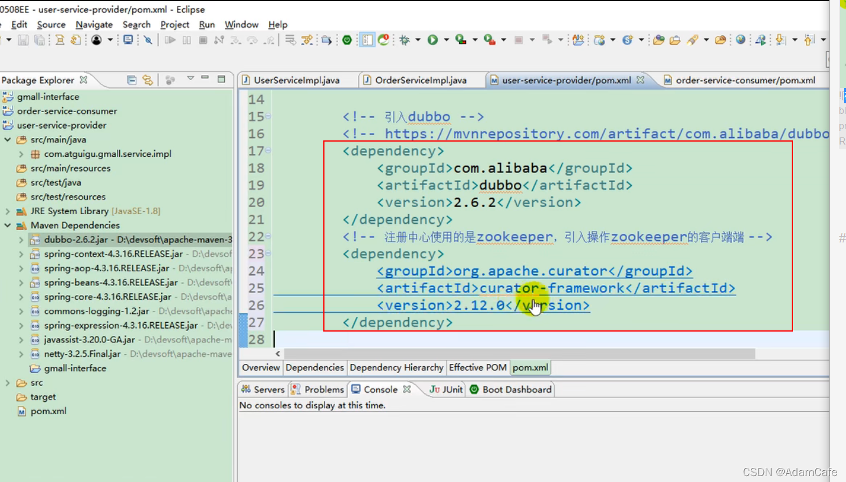This screenshot has width=846, height=482.
Task: Click the Run External Tools icon with red toolbox
Action: point(489,40)
